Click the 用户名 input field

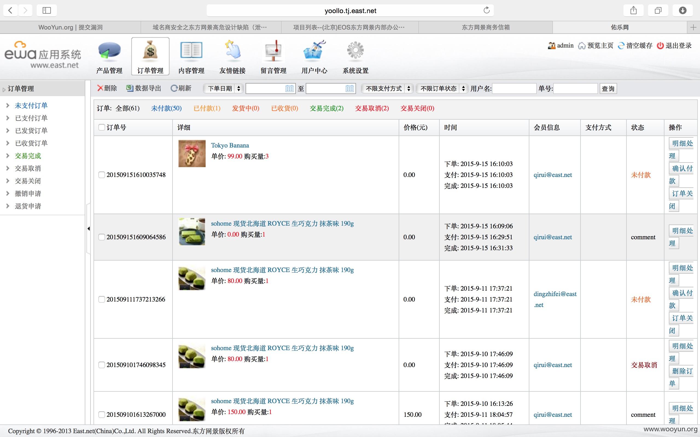coord(514,88)
